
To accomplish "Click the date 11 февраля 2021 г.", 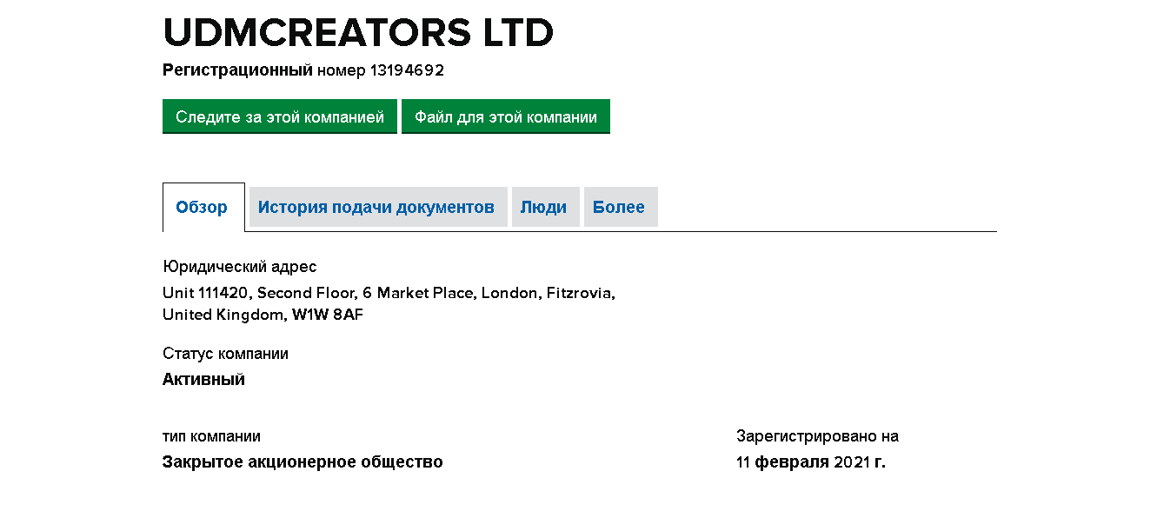I will [x=810, y=462].
